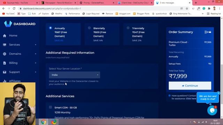Click the info icon beside Have questions

pyautogui.click(x=170, y=96)
